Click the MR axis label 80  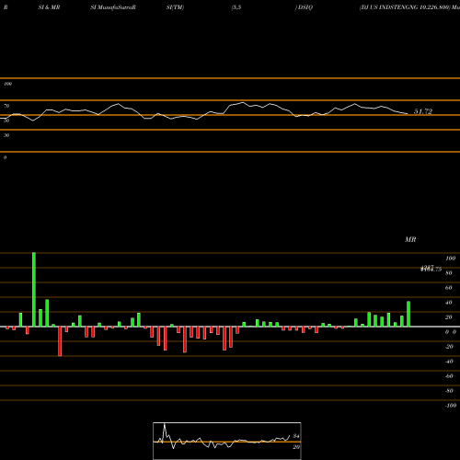449,273
